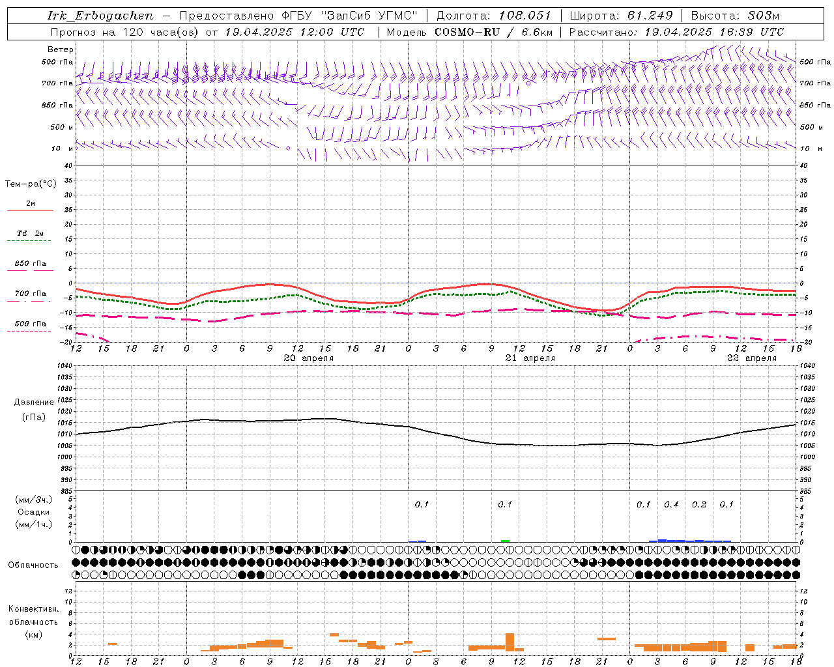Viewport: 834px width, 667px height.
Task: Click the Прогноз на 120 часа(ов) text
Action: 124,32
